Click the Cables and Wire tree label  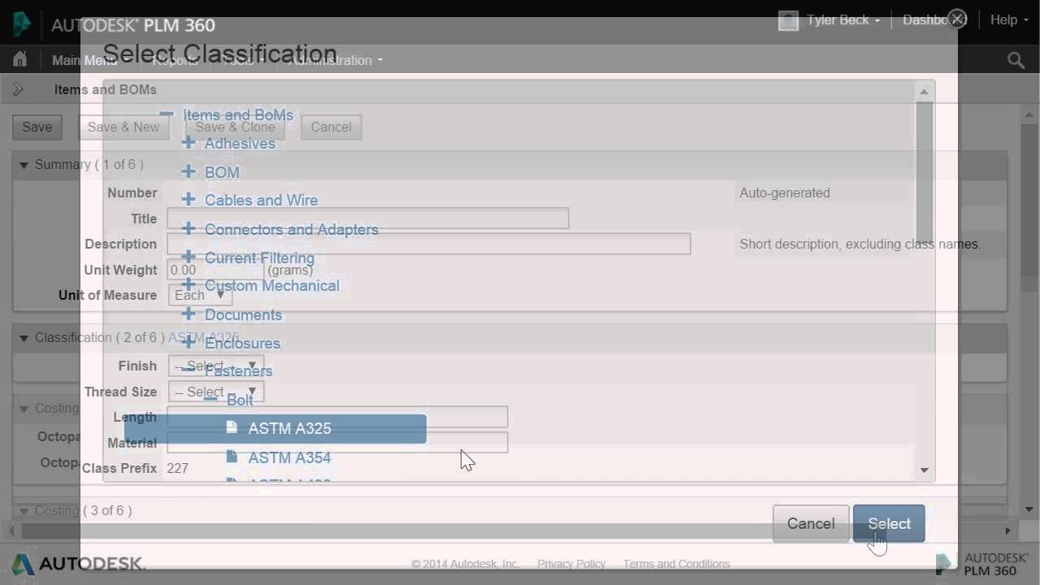click(x=261, y=201)
